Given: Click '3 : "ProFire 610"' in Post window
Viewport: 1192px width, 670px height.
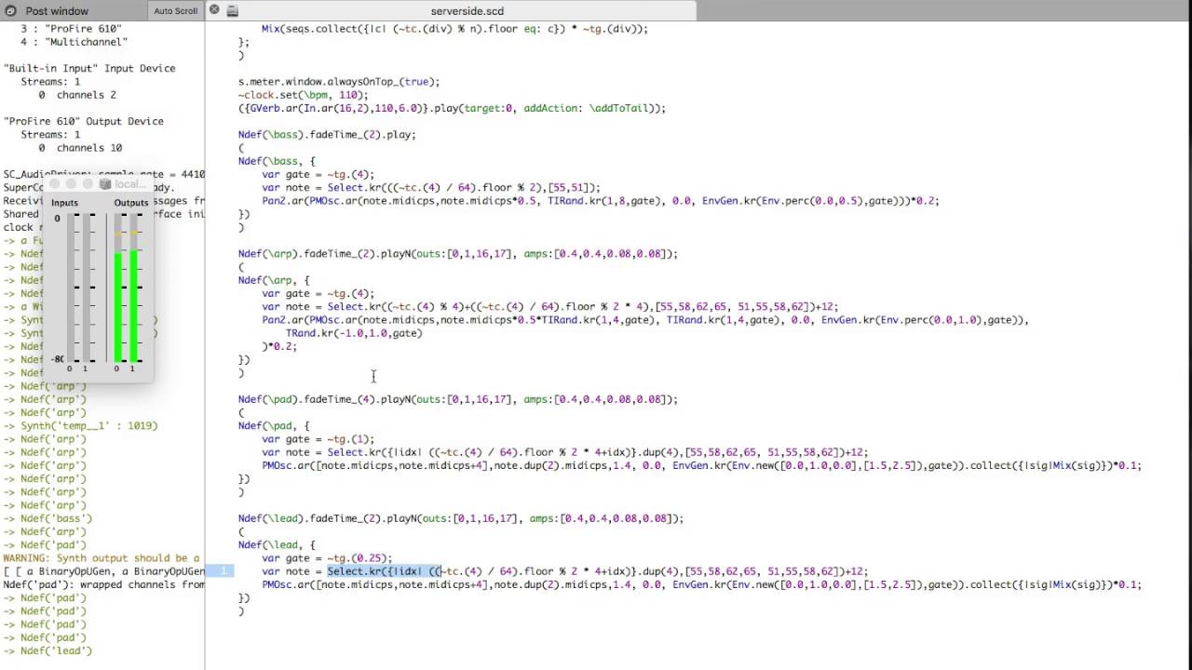Looking at the screenshot, I should (72, 29).
